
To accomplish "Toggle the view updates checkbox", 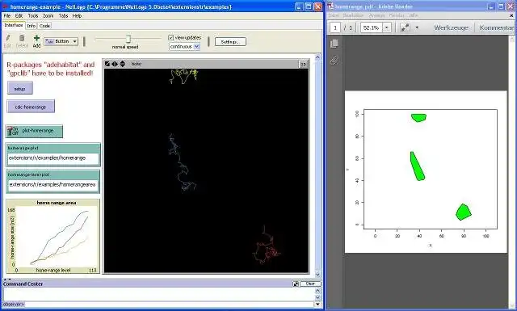I will (x=170, y=38).
